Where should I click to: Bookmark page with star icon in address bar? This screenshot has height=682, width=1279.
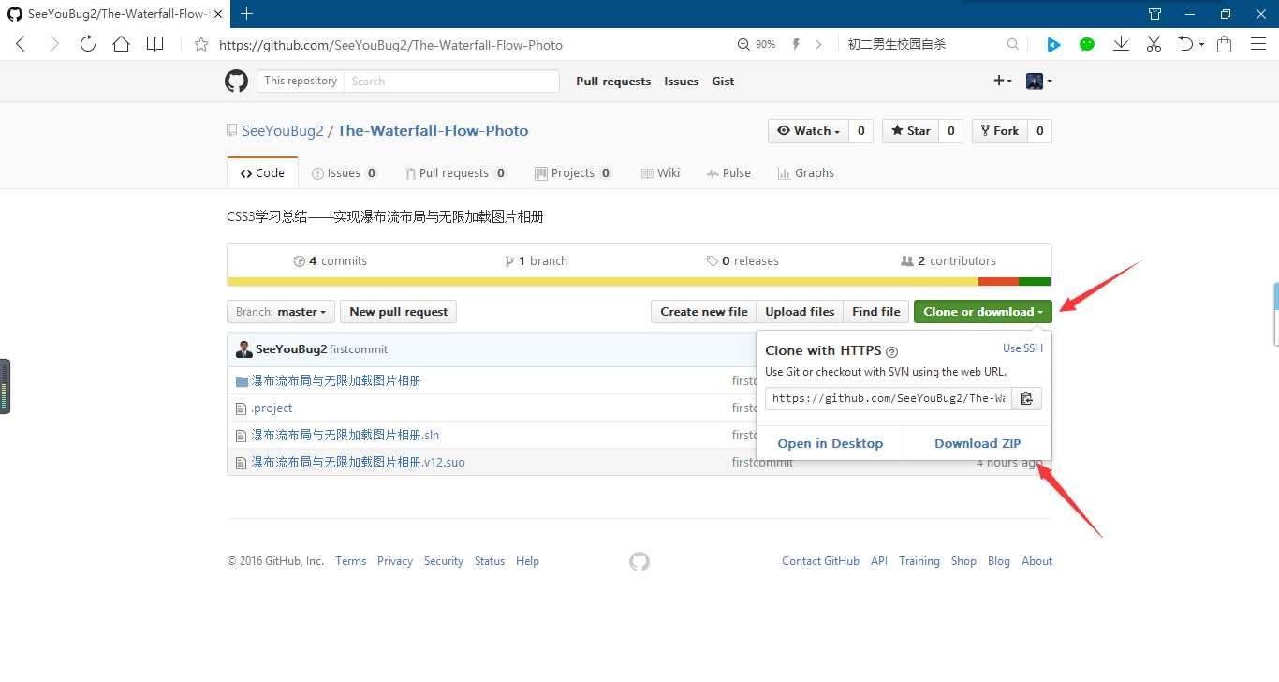coord(200,44)
